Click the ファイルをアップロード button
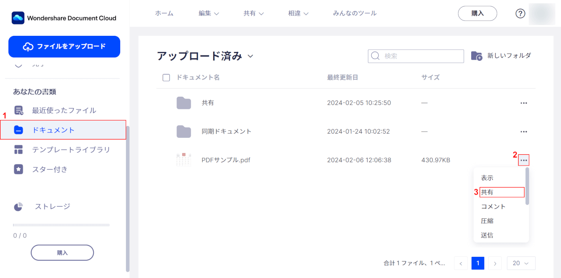This screenshot has height=278, width=561. click(x=64, y=47)
